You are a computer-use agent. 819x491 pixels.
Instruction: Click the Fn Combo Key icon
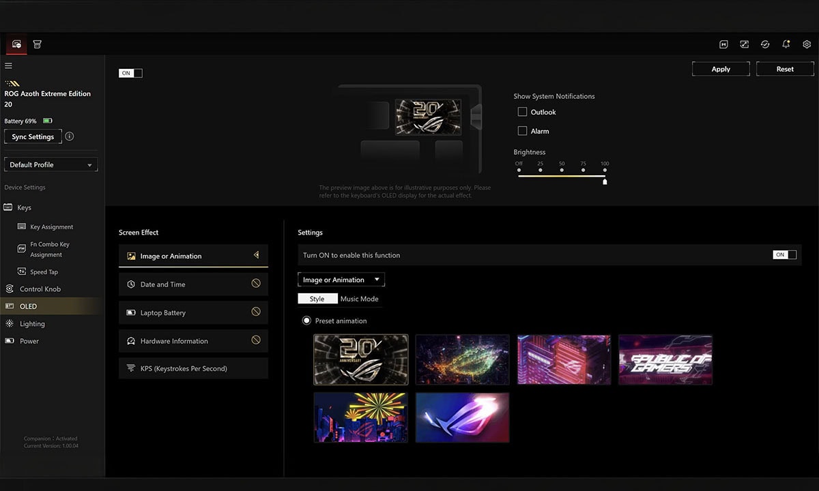(22, 249)
